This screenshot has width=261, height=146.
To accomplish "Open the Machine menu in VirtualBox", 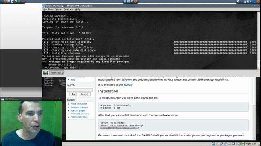I will (x=48, y=9).
